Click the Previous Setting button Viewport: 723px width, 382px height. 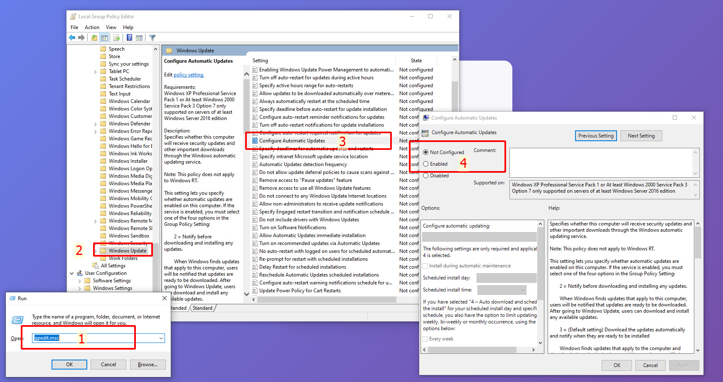pos(596,136)
